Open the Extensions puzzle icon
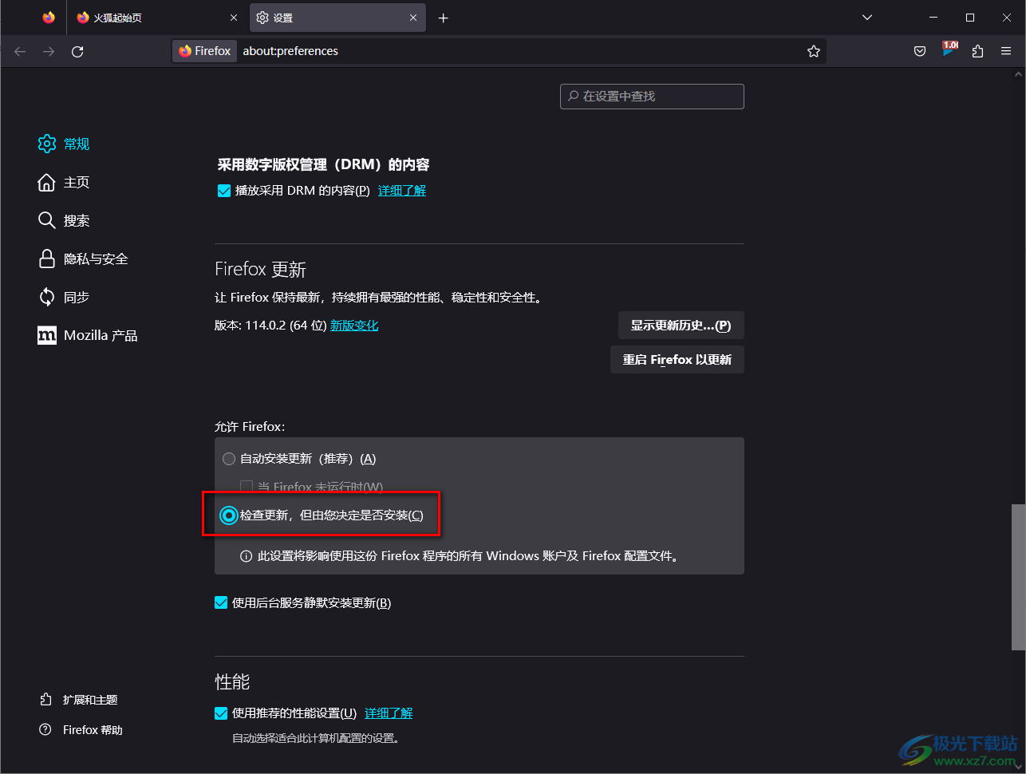The width and height of the screenshot is (1026, 774). (x=977, y=51)
